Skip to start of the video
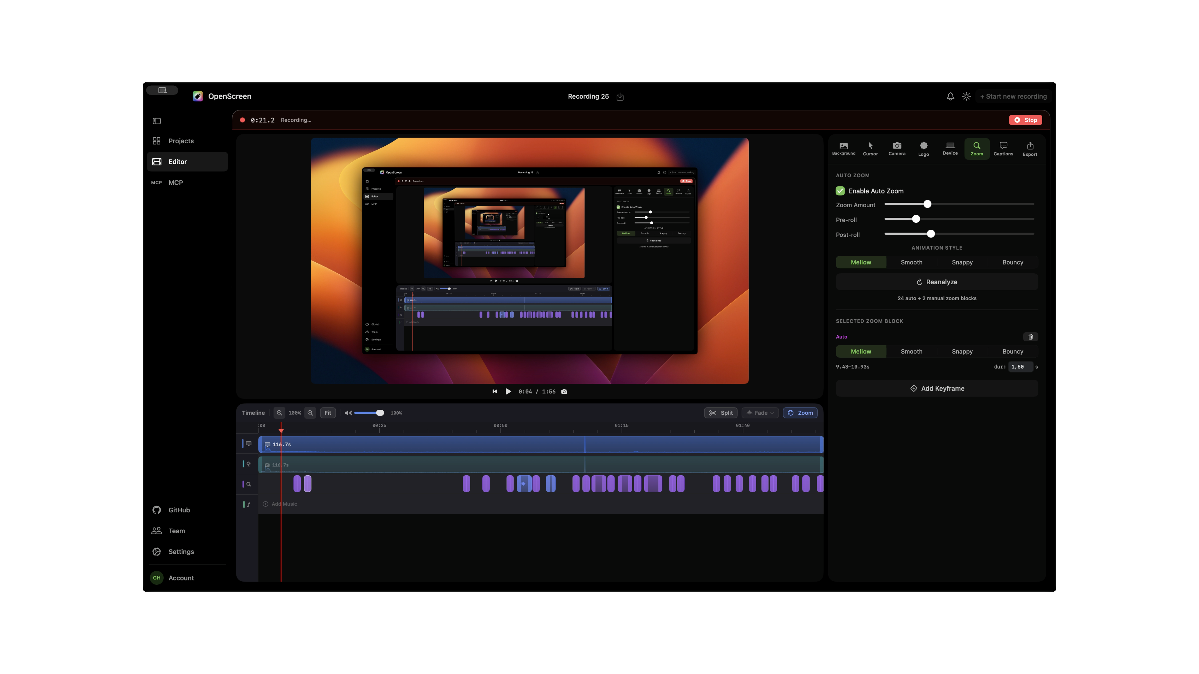1199x674 pixels. pos(494,392)
